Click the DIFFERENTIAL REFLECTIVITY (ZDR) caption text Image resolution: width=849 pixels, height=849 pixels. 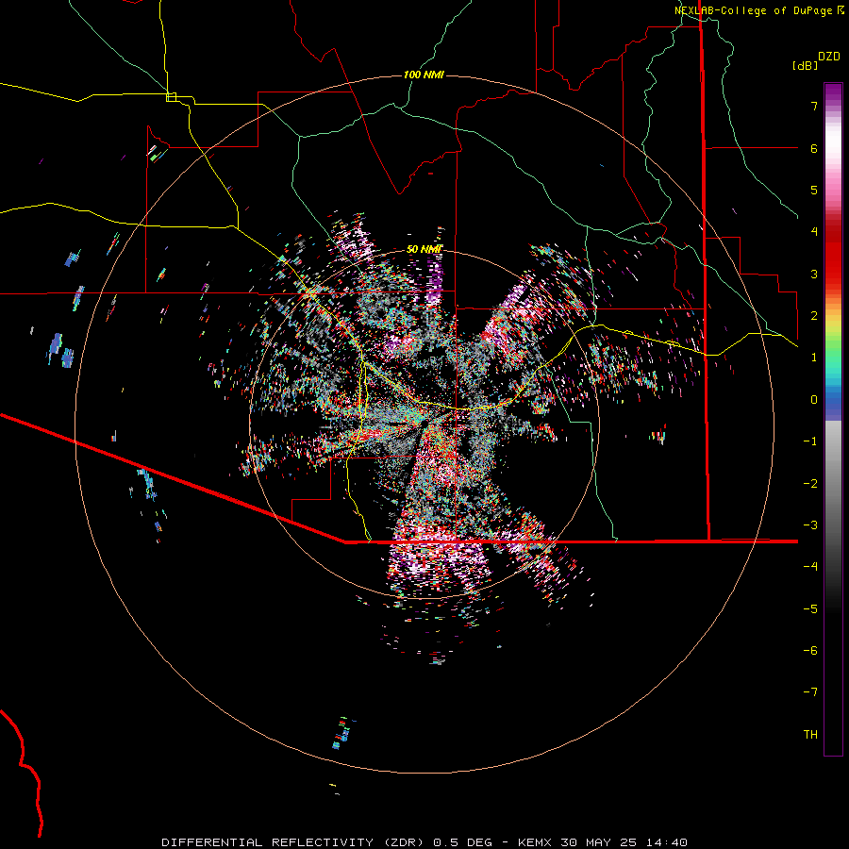[294, 842]
